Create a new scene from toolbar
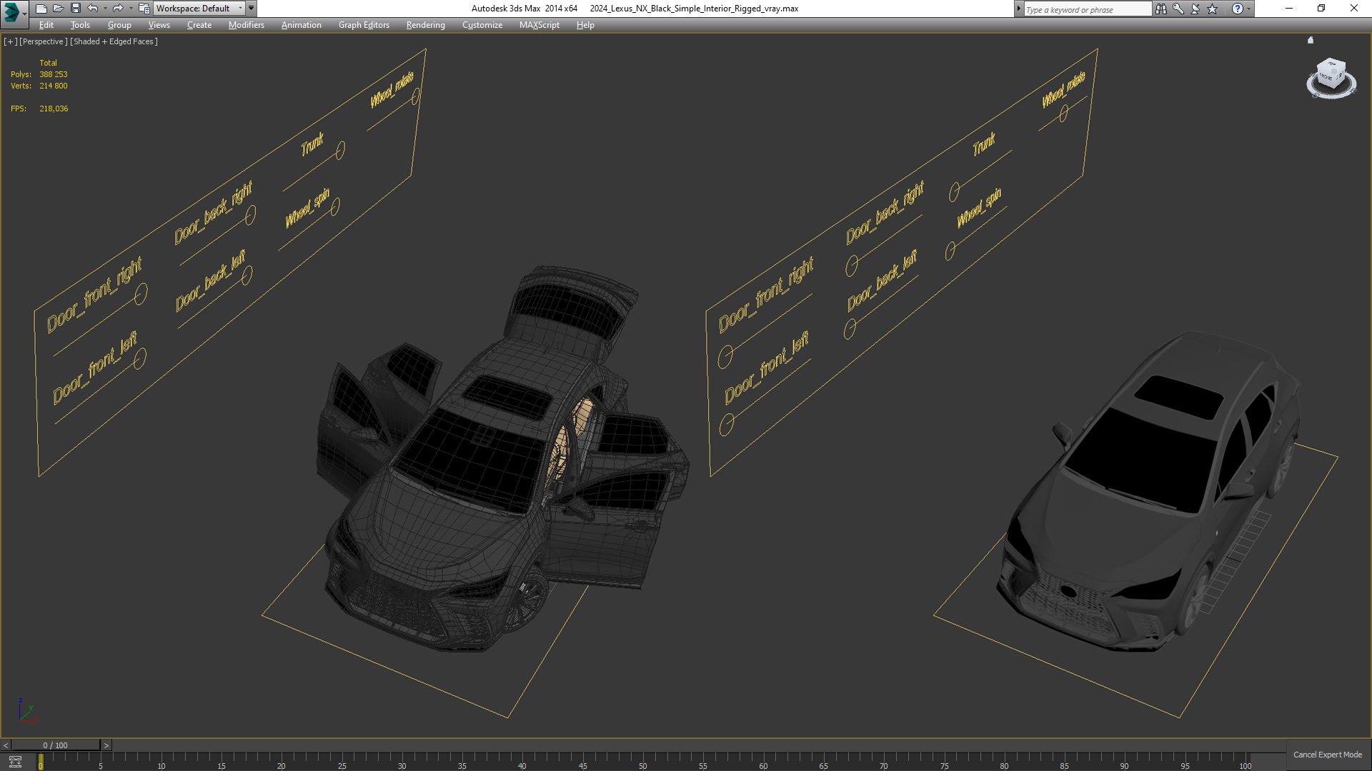The image size is (1372, 771). click(x=41, y=9)
